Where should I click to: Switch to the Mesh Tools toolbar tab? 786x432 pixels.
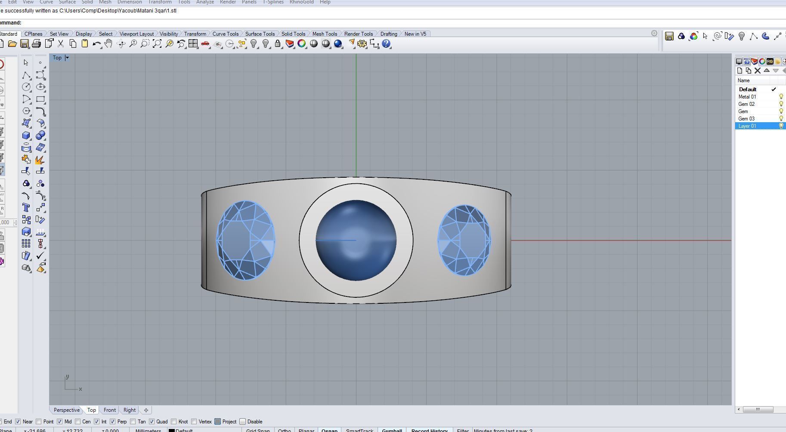325,34
